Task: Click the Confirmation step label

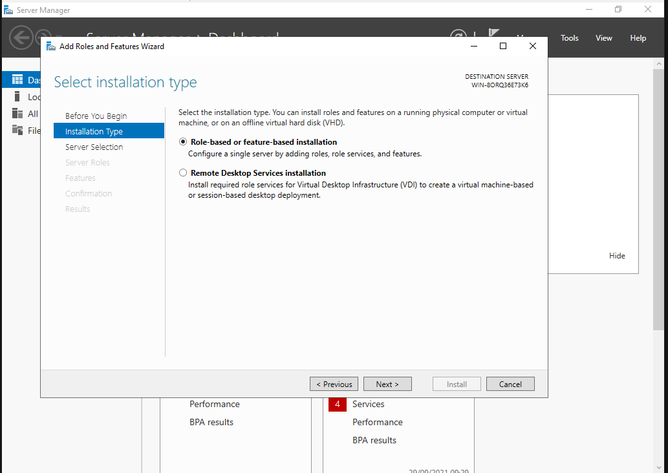Action: point(89,193)
